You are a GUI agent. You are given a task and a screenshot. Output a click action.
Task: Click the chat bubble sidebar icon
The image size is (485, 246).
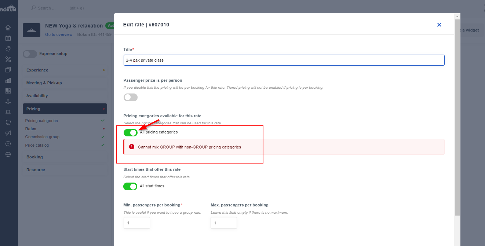pos(8,144)
